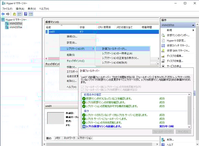The image size is (199, 146).
Task: Switch to the レプリケーション tab
Action: [x=85, y=138]
